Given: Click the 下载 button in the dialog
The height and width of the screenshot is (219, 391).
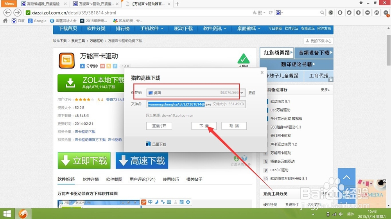Looking at the screenshot, I should [x=204, y=126].
